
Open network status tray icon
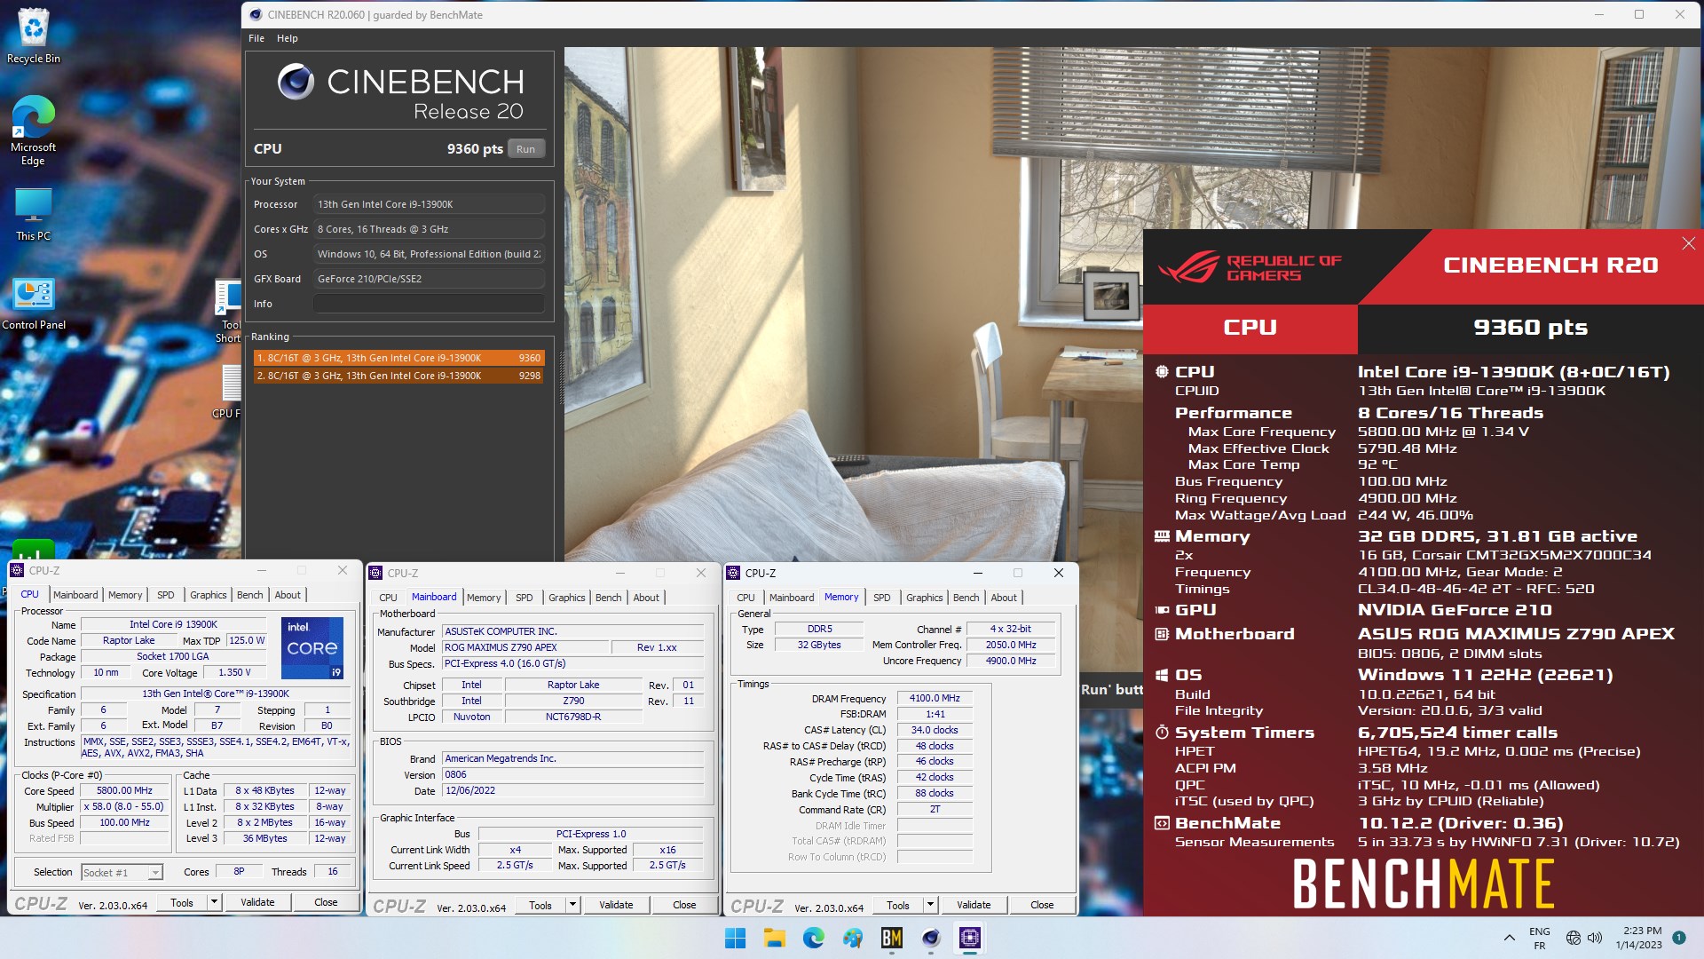pyautogui.click(x=1573, y=938)
